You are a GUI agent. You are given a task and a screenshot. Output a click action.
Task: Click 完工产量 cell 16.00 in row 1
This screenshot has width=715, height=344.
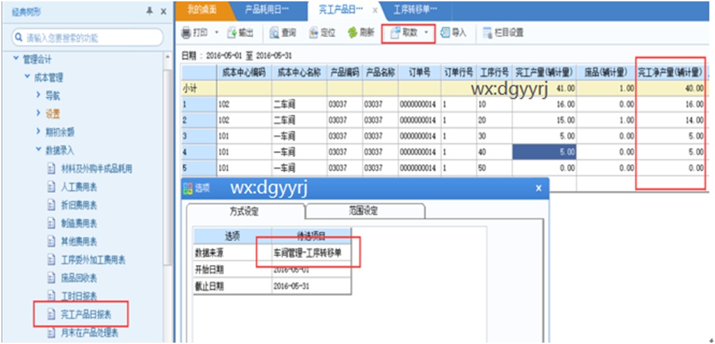click(x=544, y=104)
